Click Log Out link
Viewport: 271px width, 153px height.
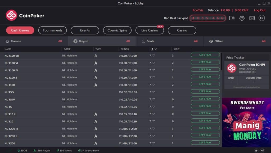pos(260,10)
